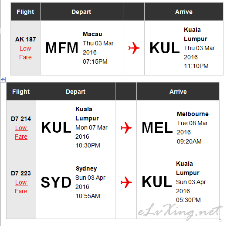
Task: Click the Melbourne city name
Action: coord(193,114)
